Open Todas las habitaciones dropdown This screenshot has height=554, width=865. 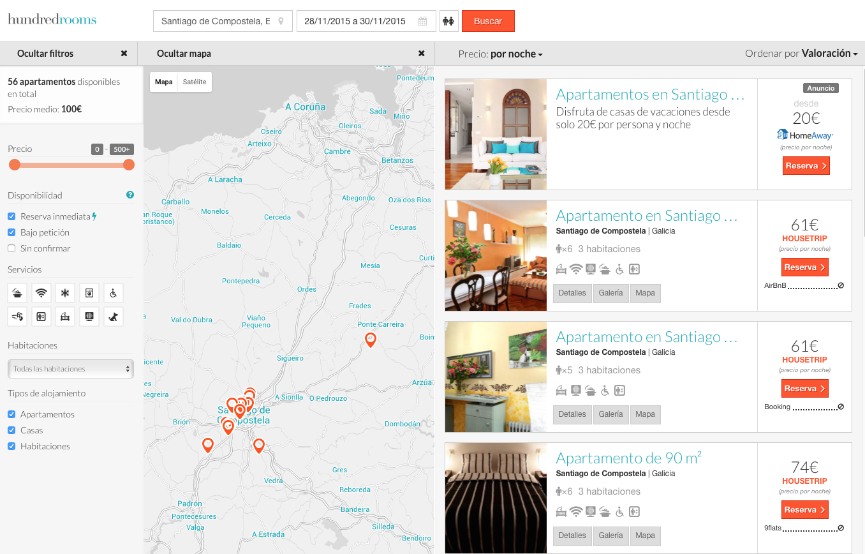pyautogui.click(x=70, y=369)
